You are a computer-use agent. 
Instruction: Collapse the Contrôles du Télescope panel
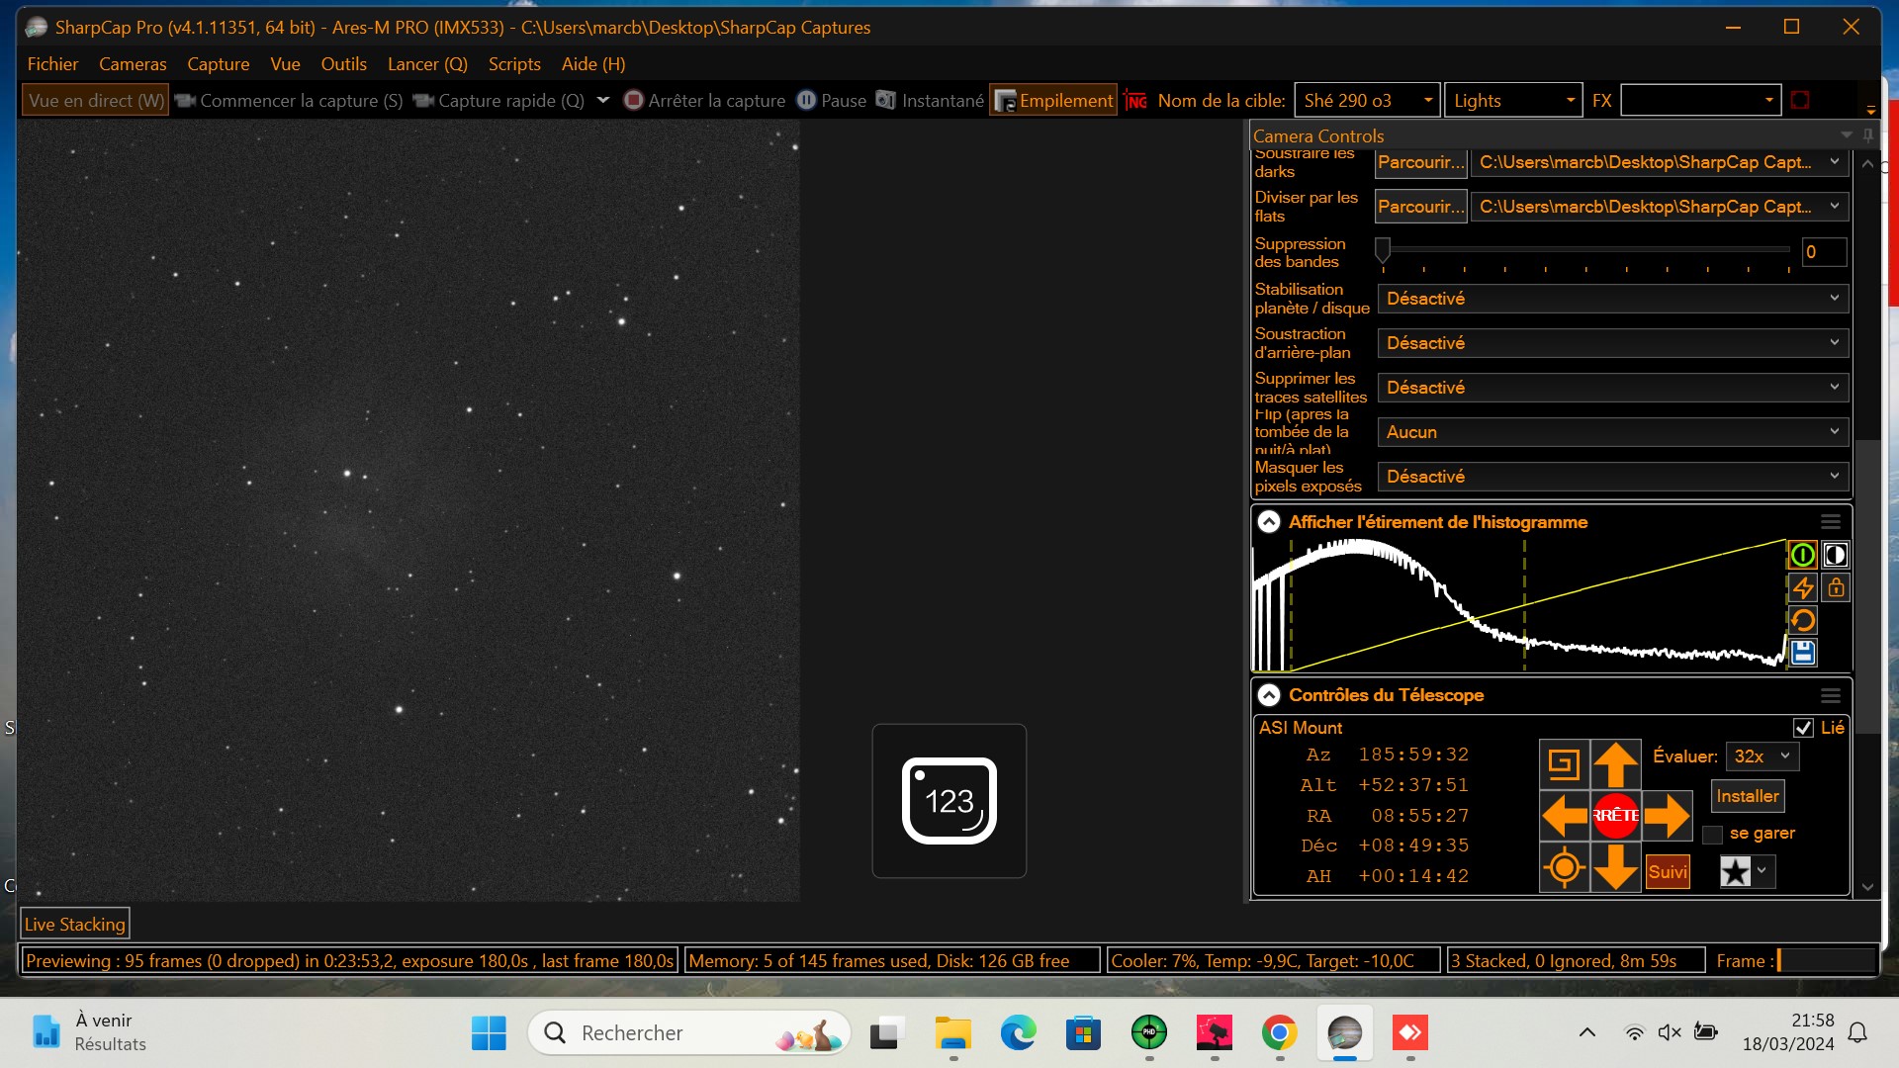point(1269,694)
